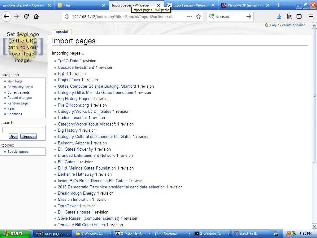This screenshot has width=317, height=238.
Task: Click the search engine magnifier icon
Action: pyautogui.click(x=211, y=16)
